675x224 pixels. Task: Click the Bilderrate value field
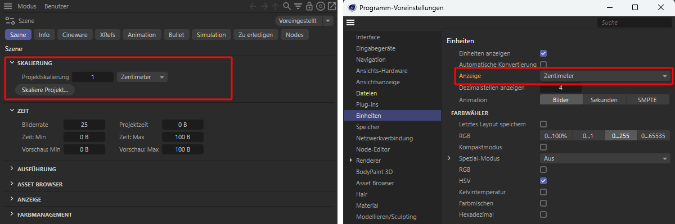tap(84, 125)
